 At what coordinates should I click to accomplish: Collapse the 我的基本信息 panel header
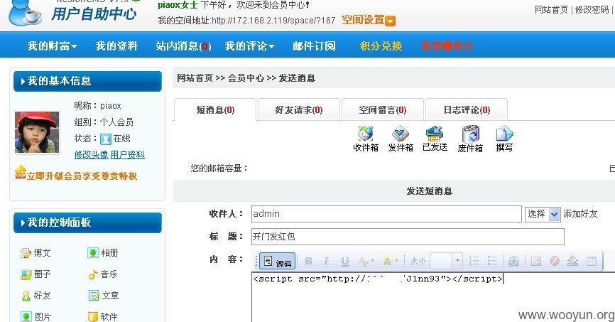(87, 81)
